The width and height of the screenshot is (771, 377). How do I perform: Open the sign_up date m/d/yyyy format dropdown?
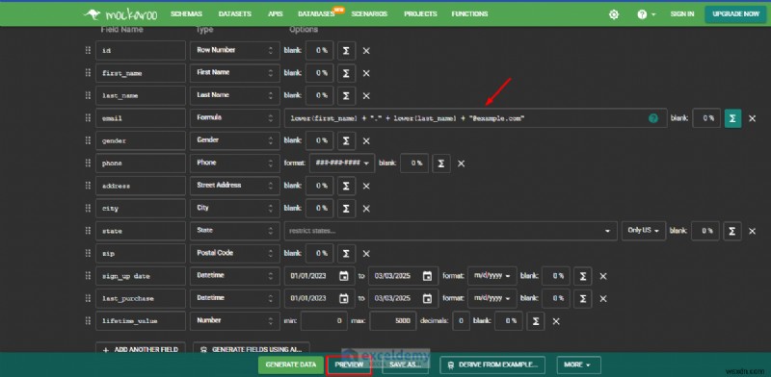click(x=492, y=276)
